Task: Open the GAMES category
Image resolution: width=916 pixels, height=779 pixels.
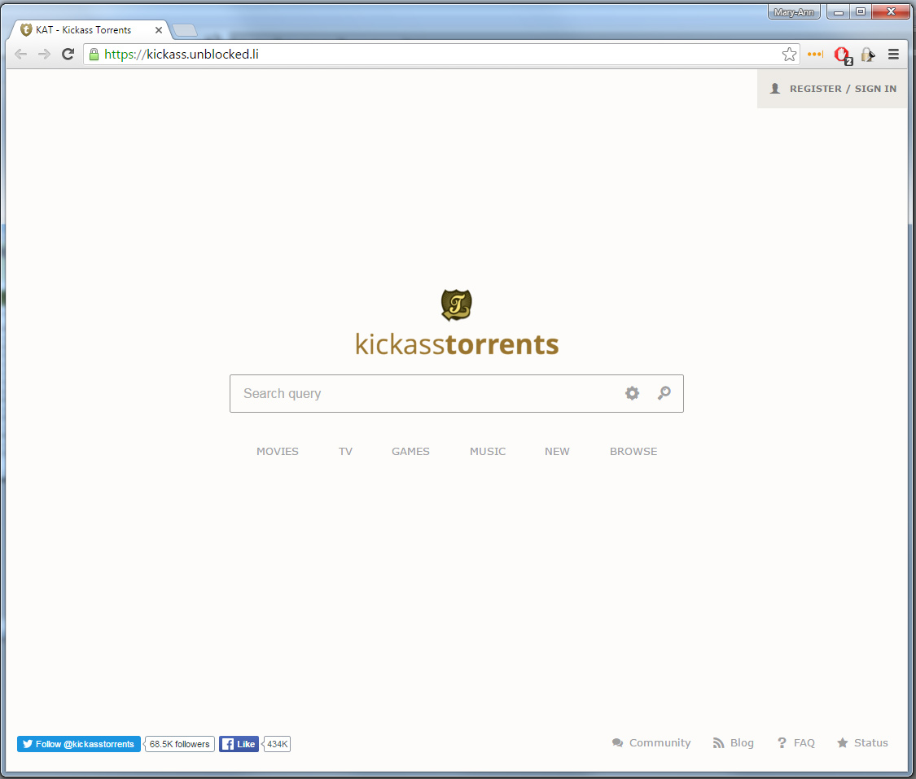Action: (x=410, y=452)
